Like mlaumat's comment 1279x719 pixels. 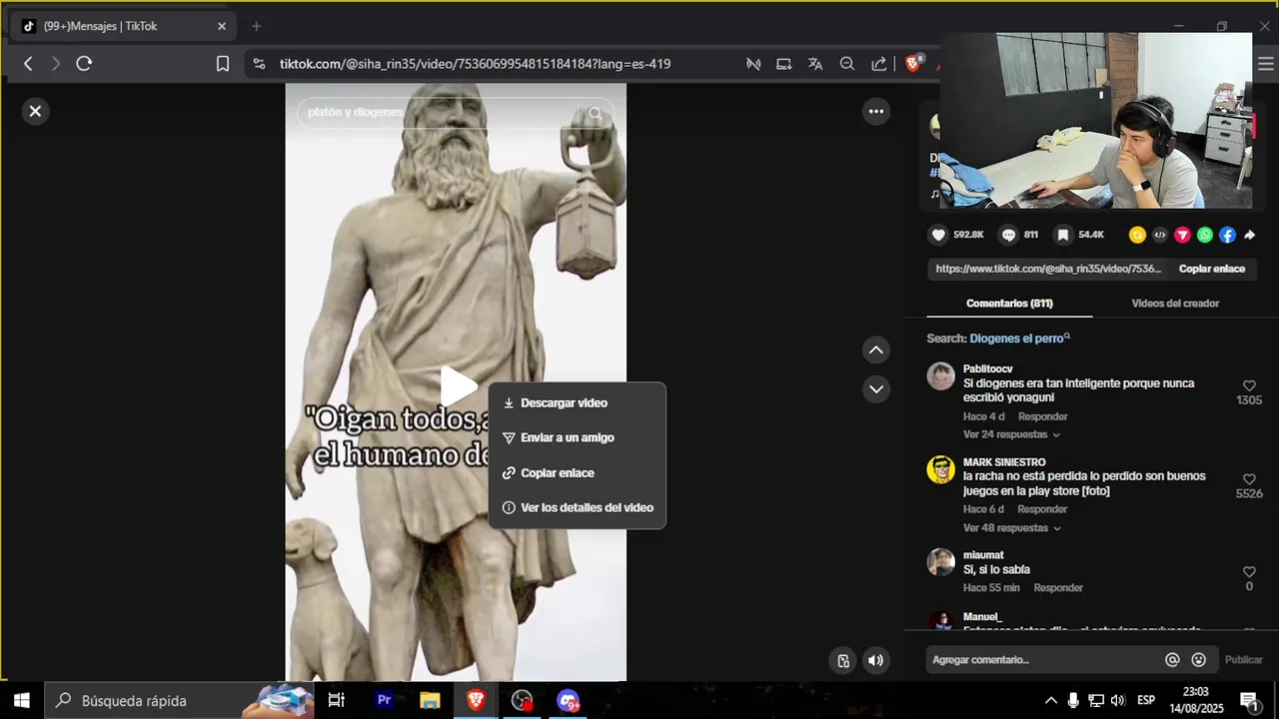point(1249,572)
